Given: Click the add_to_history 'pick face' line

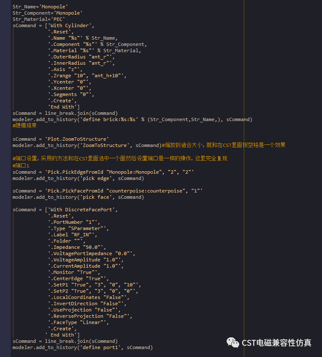Looking at the screenshot, I should (78, 197).
